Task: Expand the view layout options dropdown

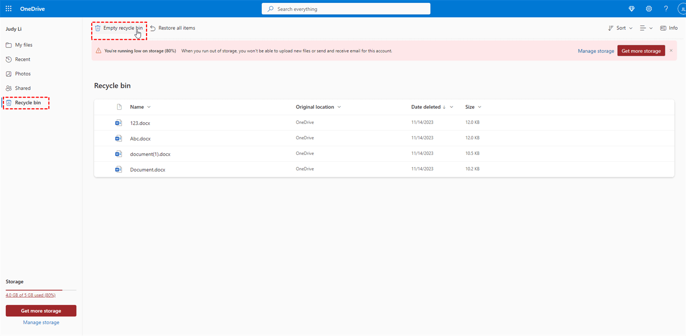Action: point(646,28)
